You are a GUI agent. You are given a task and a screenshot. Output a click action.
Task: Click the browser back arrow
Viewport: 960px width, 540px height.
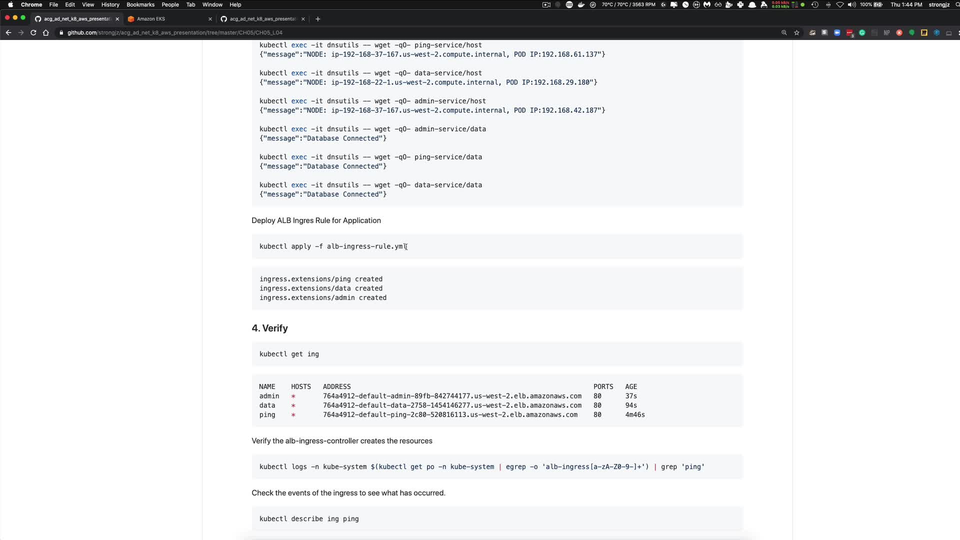click(8, 32)
